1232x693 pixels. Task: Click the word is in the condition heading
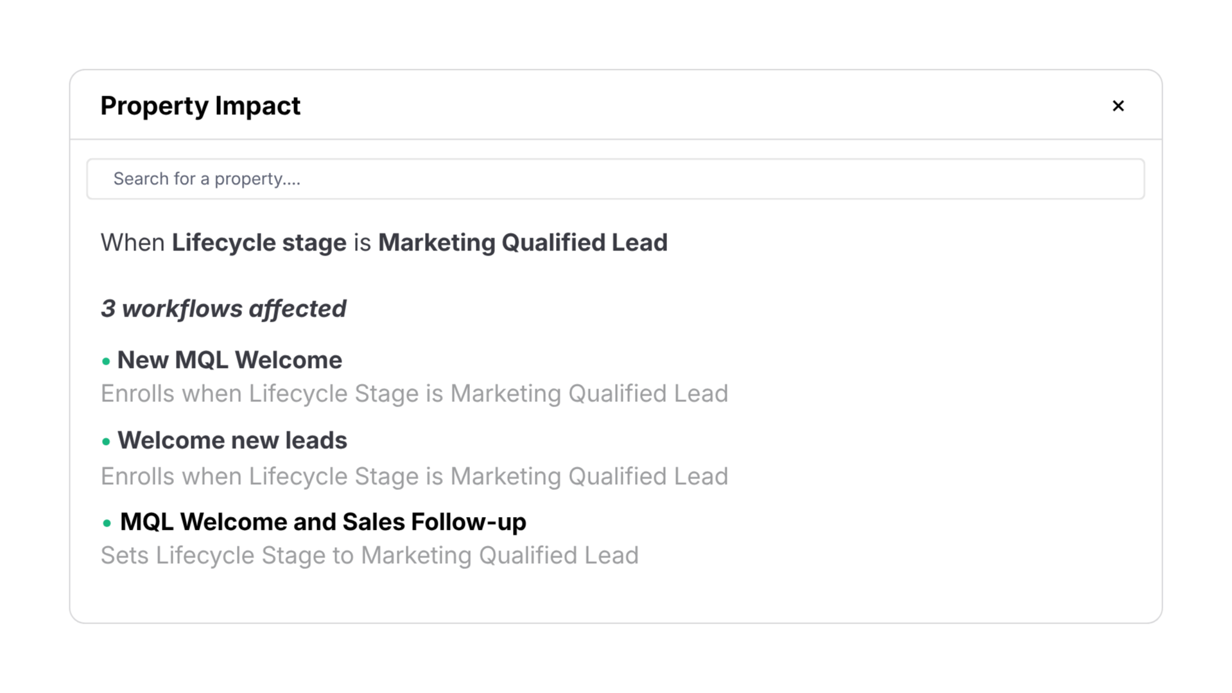362,243
